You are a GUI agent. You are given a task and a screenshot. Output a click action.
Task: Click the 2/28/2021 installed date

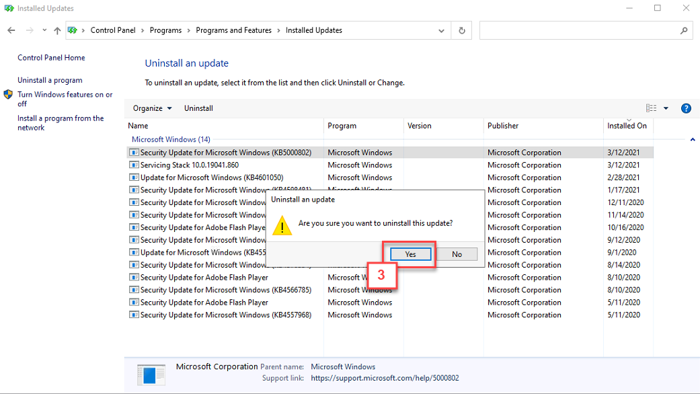(x=623, y=178)
